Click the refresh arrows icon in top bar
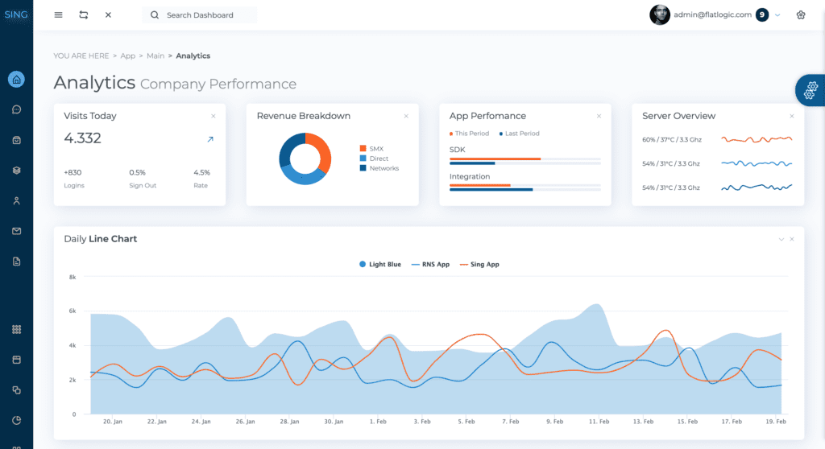 pos(84,14)
